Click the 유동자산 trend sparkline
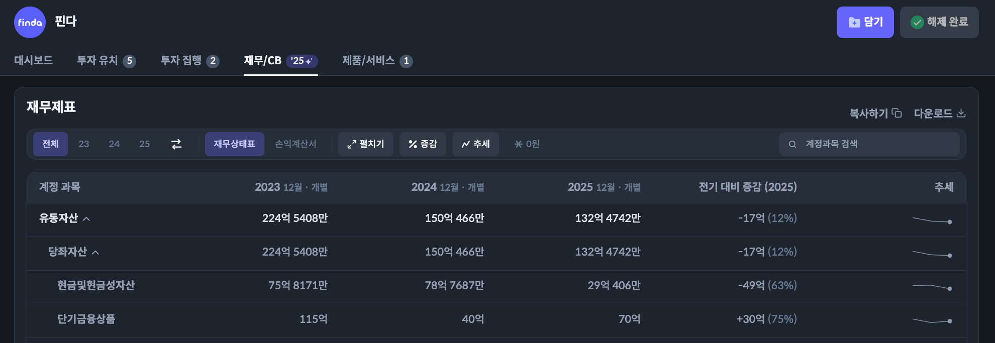Screen dimensions: 995x343 pyautogui.click(x=932, y=220)
